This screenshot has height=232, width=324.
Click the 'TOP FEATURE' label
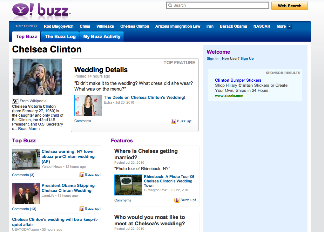(179, 63)
